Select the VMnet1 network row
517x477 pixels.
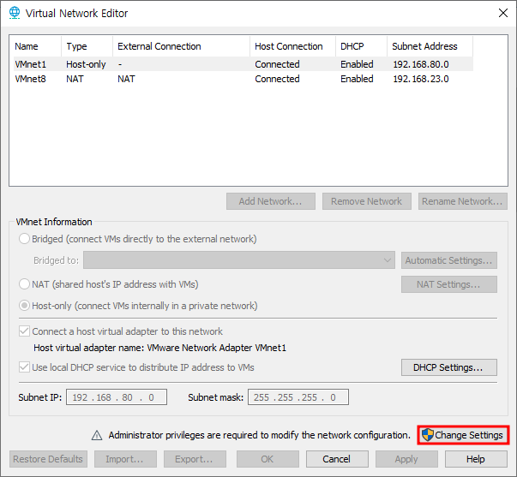coord(243,64)
